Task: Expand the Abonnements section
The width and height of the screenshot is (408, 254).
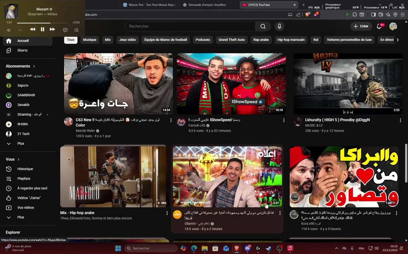Action: (x=20, y=66)
